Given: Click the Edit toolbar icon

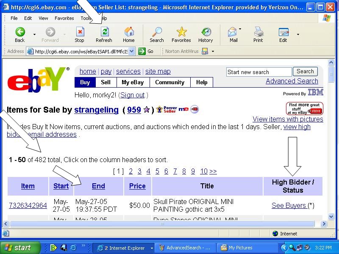Looking at the screenshot, I should [283, 35].
